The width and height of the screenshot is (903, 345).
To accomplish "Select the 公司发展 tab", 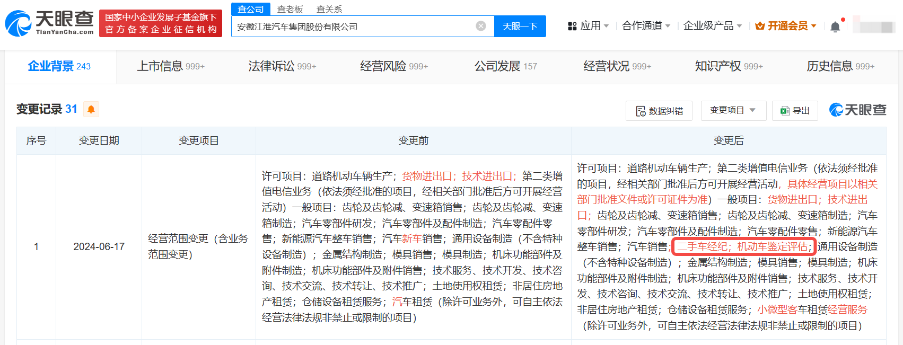I will [x=505, y=66].
